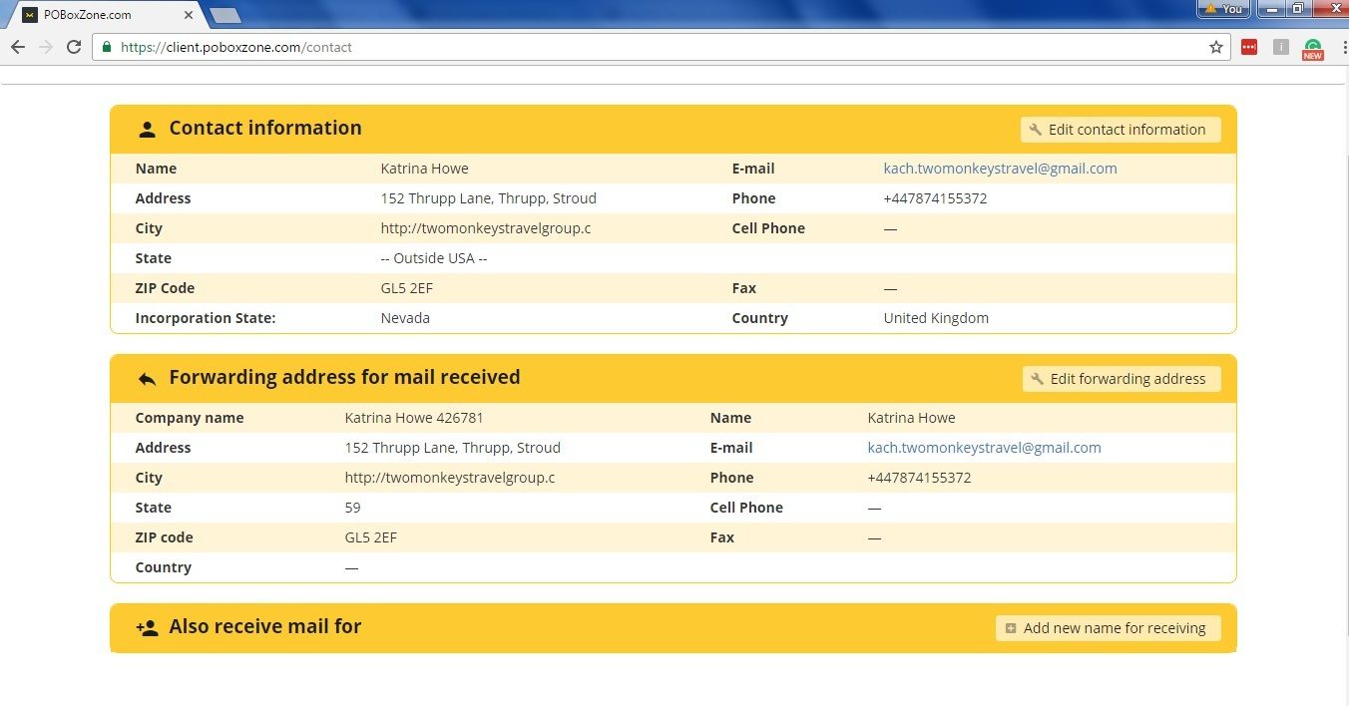Click the POBoxZone favicon on the tab
The height and width of the screenshot is (706, 1349).
[30, 15]
